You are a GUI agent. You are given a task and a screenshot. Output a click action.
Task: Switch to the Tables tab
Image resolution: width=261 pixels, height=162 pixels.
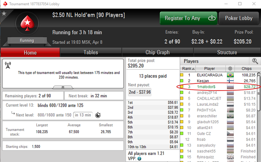pyautogui.click(x=91, y=52)
